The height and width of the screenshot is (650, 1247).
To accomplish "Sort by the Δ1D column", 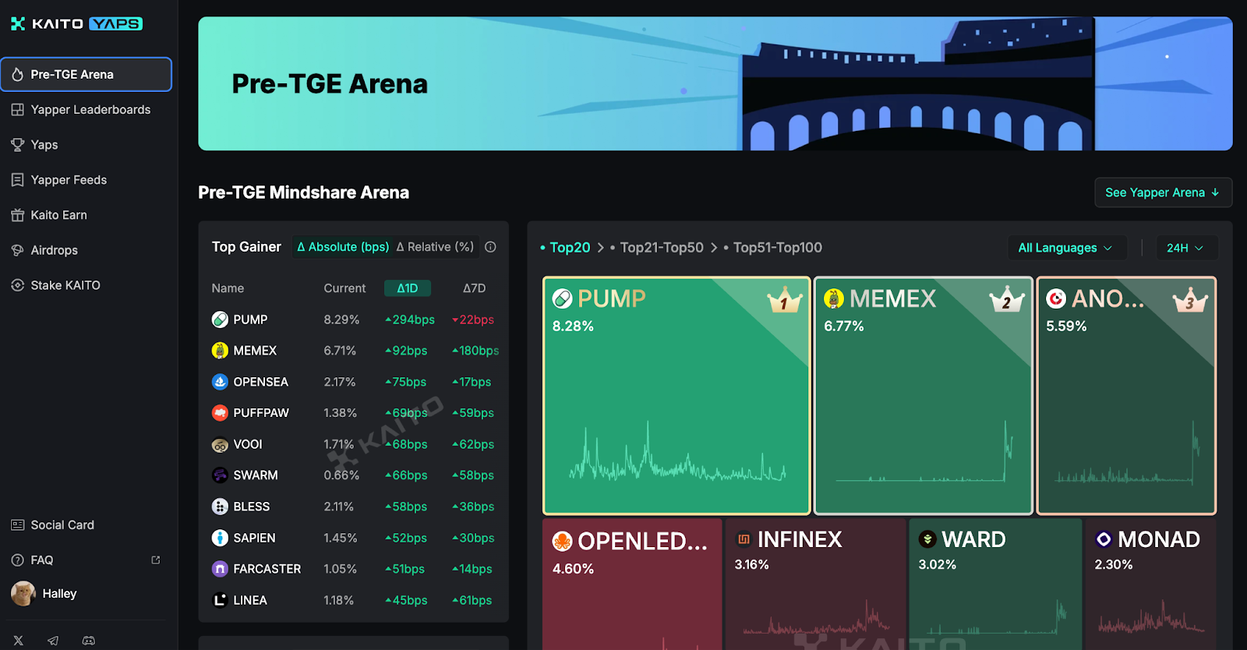I will (408, 288).
